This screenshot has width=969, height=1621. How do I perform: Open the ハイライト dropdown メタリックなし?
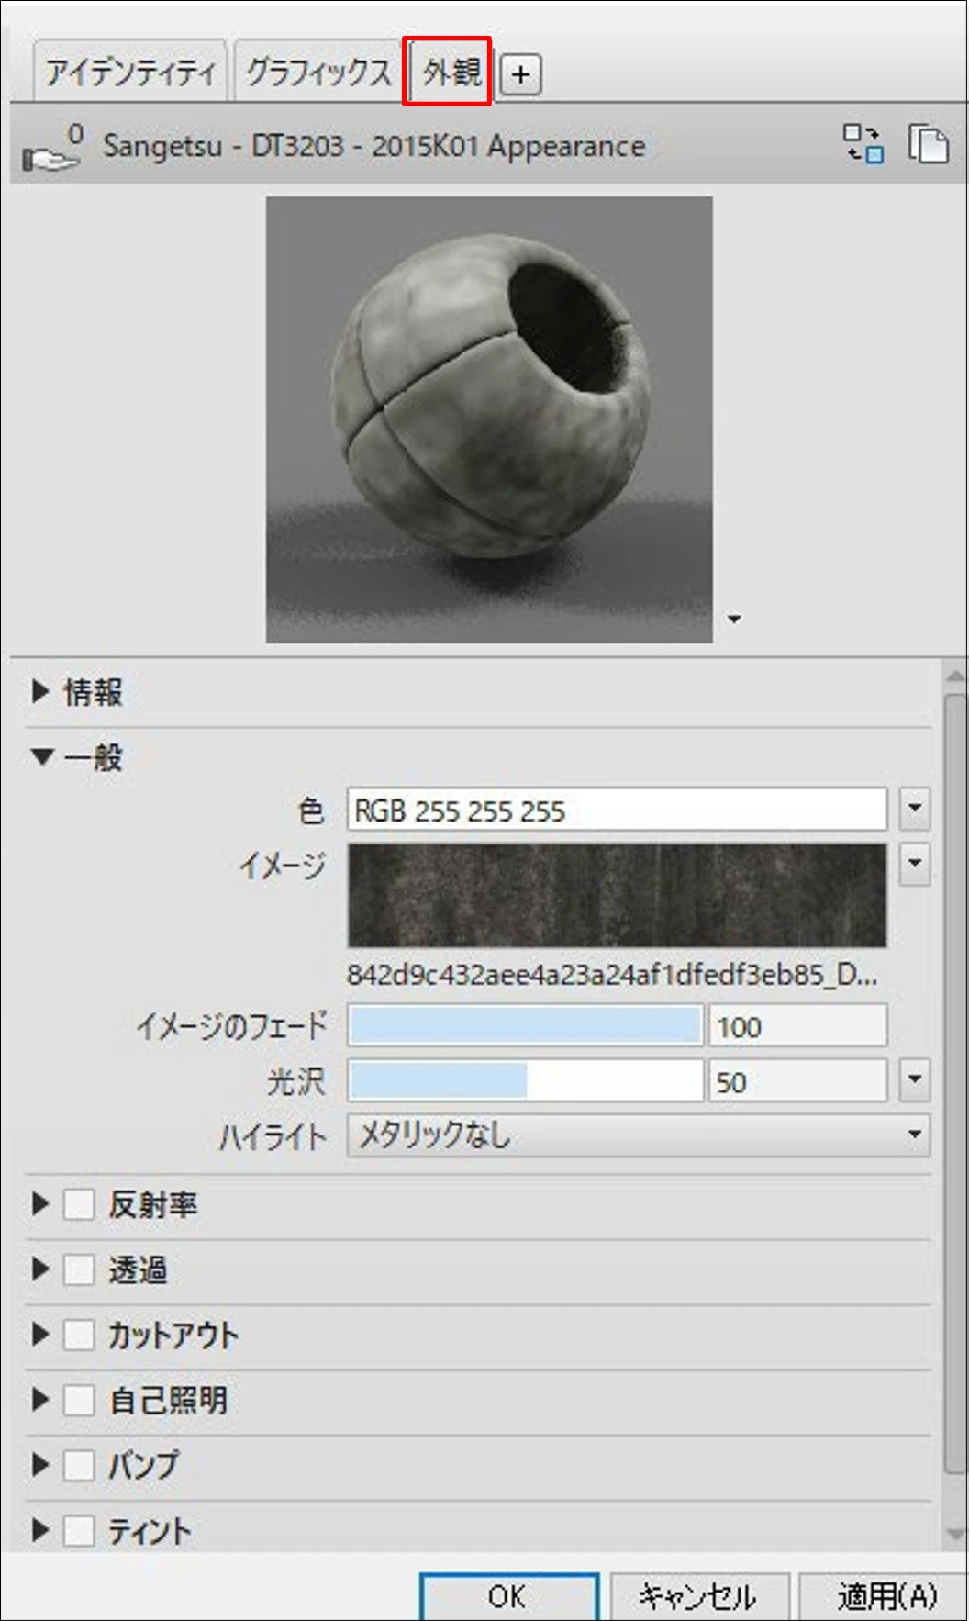click(639, 1135)
